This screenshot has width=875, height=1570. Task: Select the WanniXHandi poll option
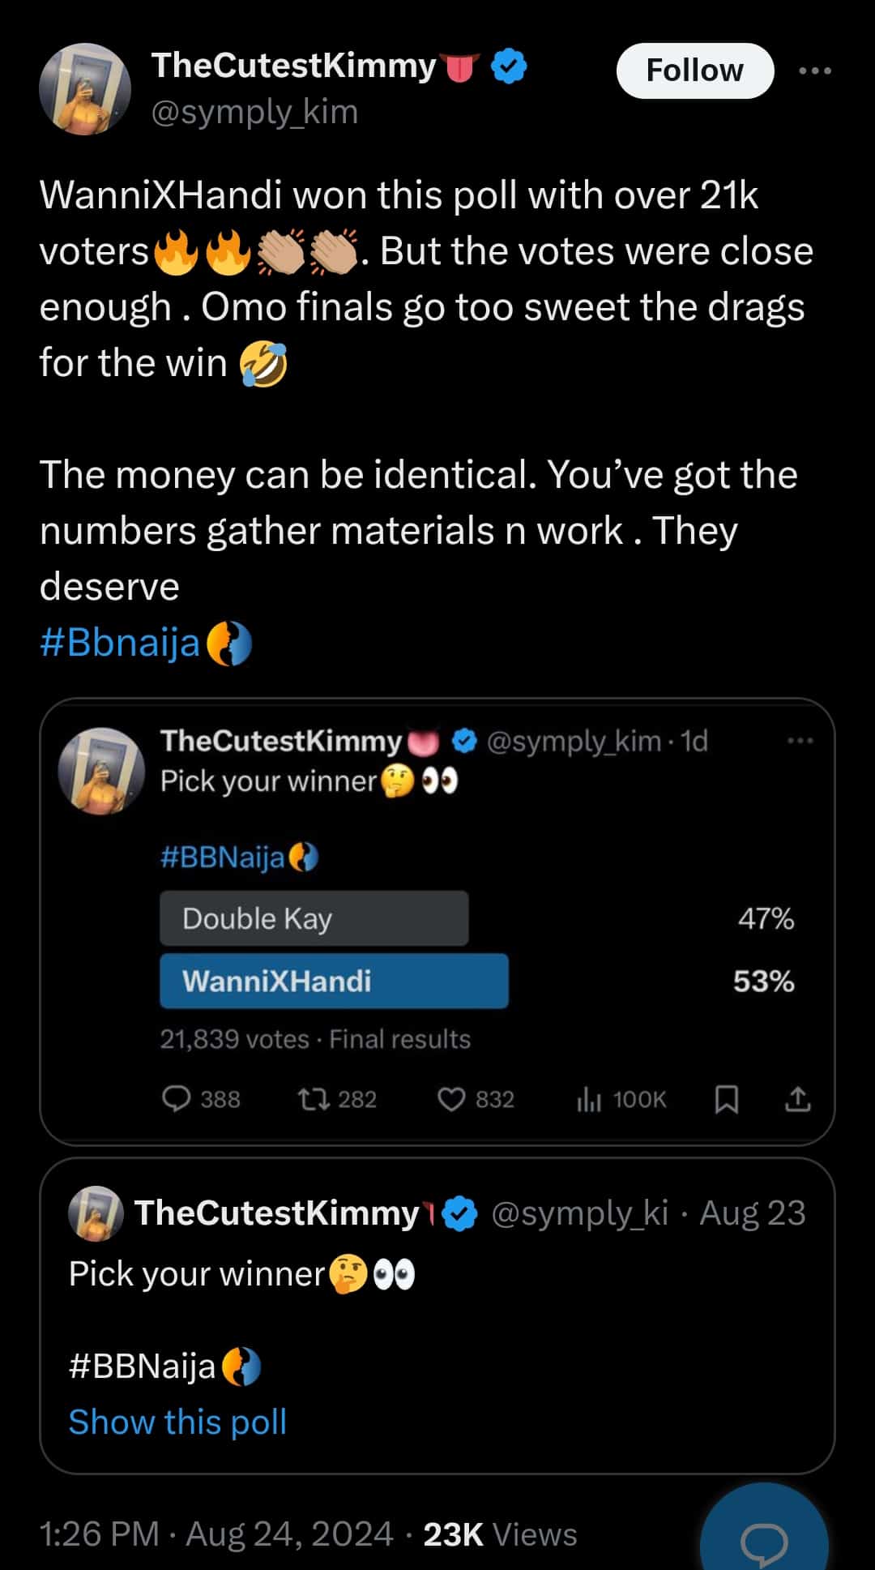pos(334,981)
